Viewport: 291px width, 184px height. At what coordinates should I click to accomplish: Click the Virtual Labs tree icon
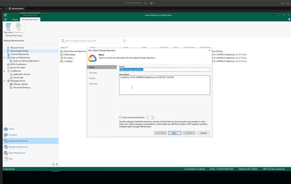pyautogui.click(x=11, y=78)
